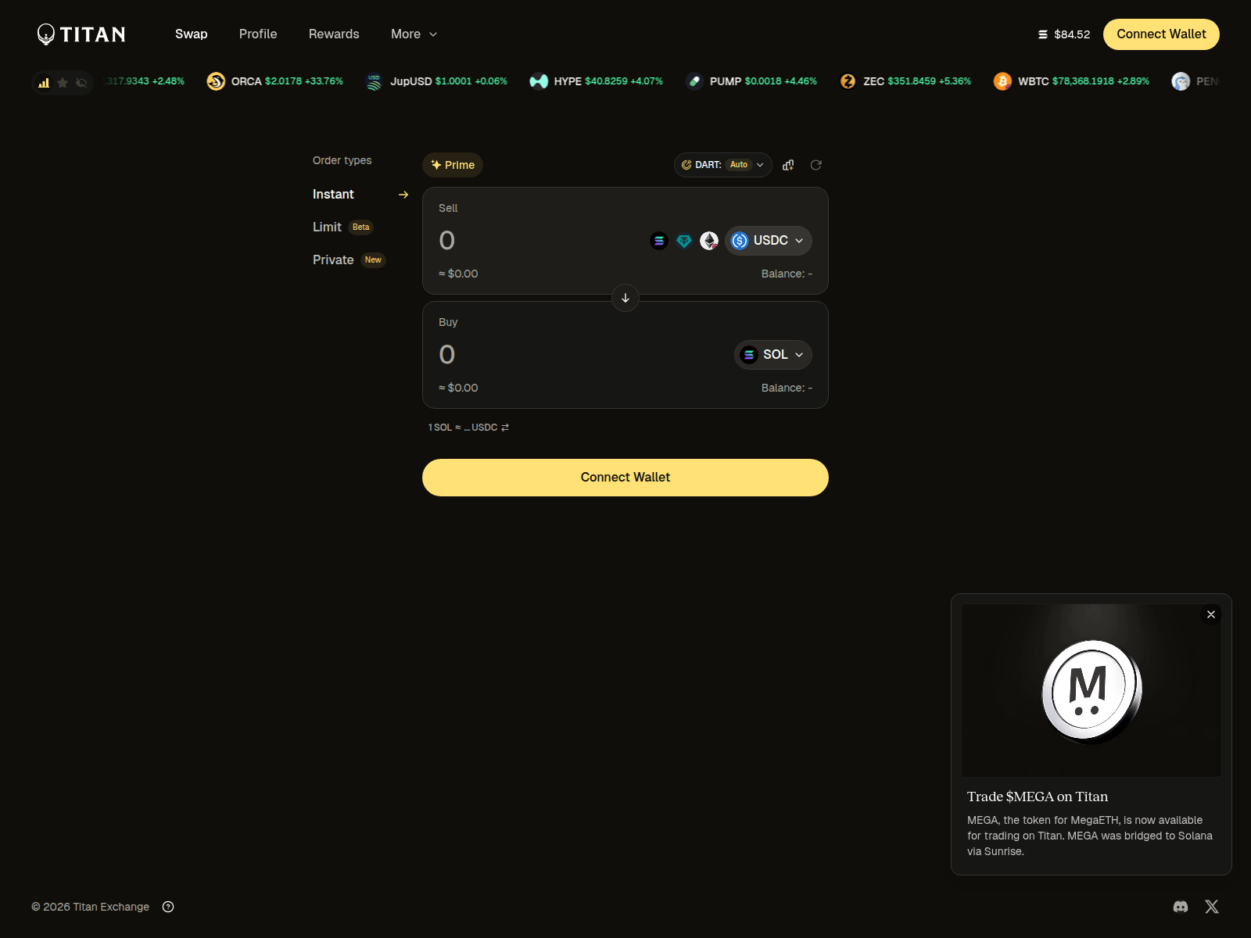Open ZEC token from the ticker
1251x938 pixels.
pyautogui.click(x=905, y=81)
